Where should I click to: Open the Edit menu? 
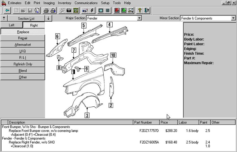pyautogui.click(x=28, y=3)
